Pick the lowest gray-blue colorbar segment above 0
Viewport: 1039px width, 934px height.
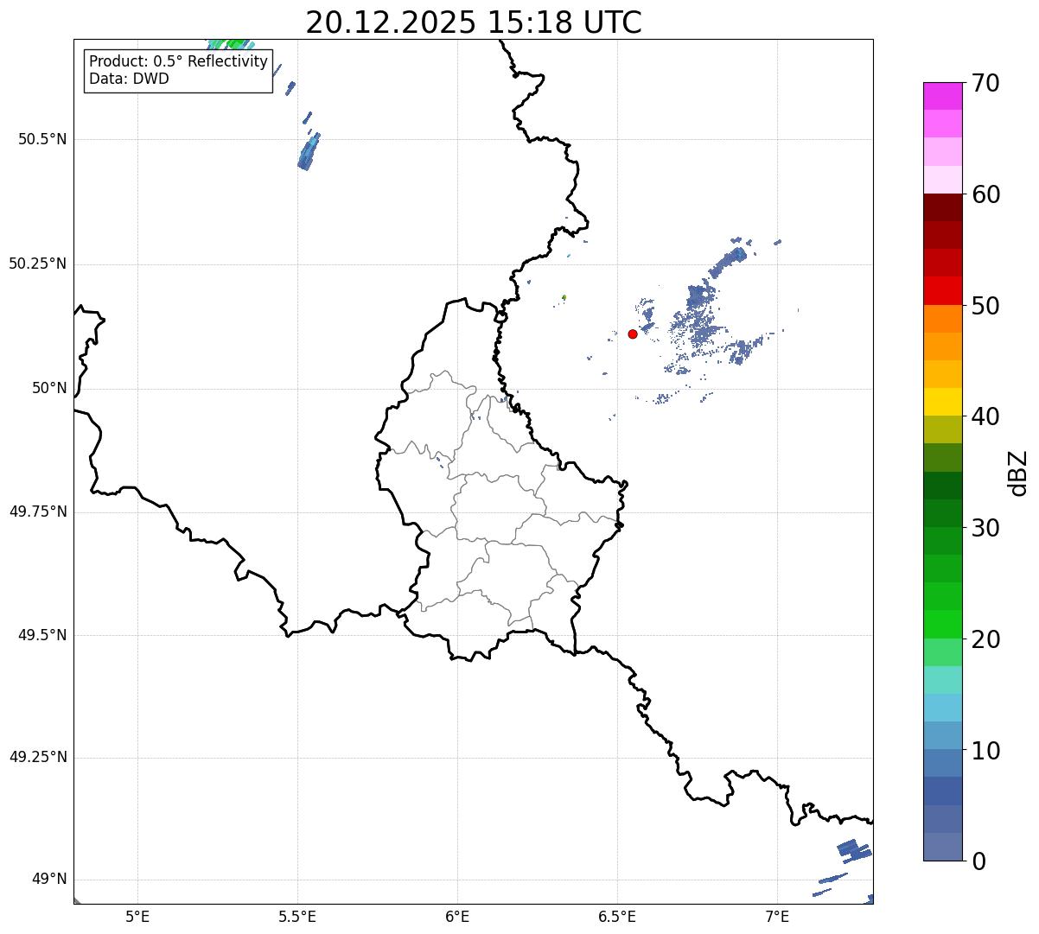tap(943, 847)
